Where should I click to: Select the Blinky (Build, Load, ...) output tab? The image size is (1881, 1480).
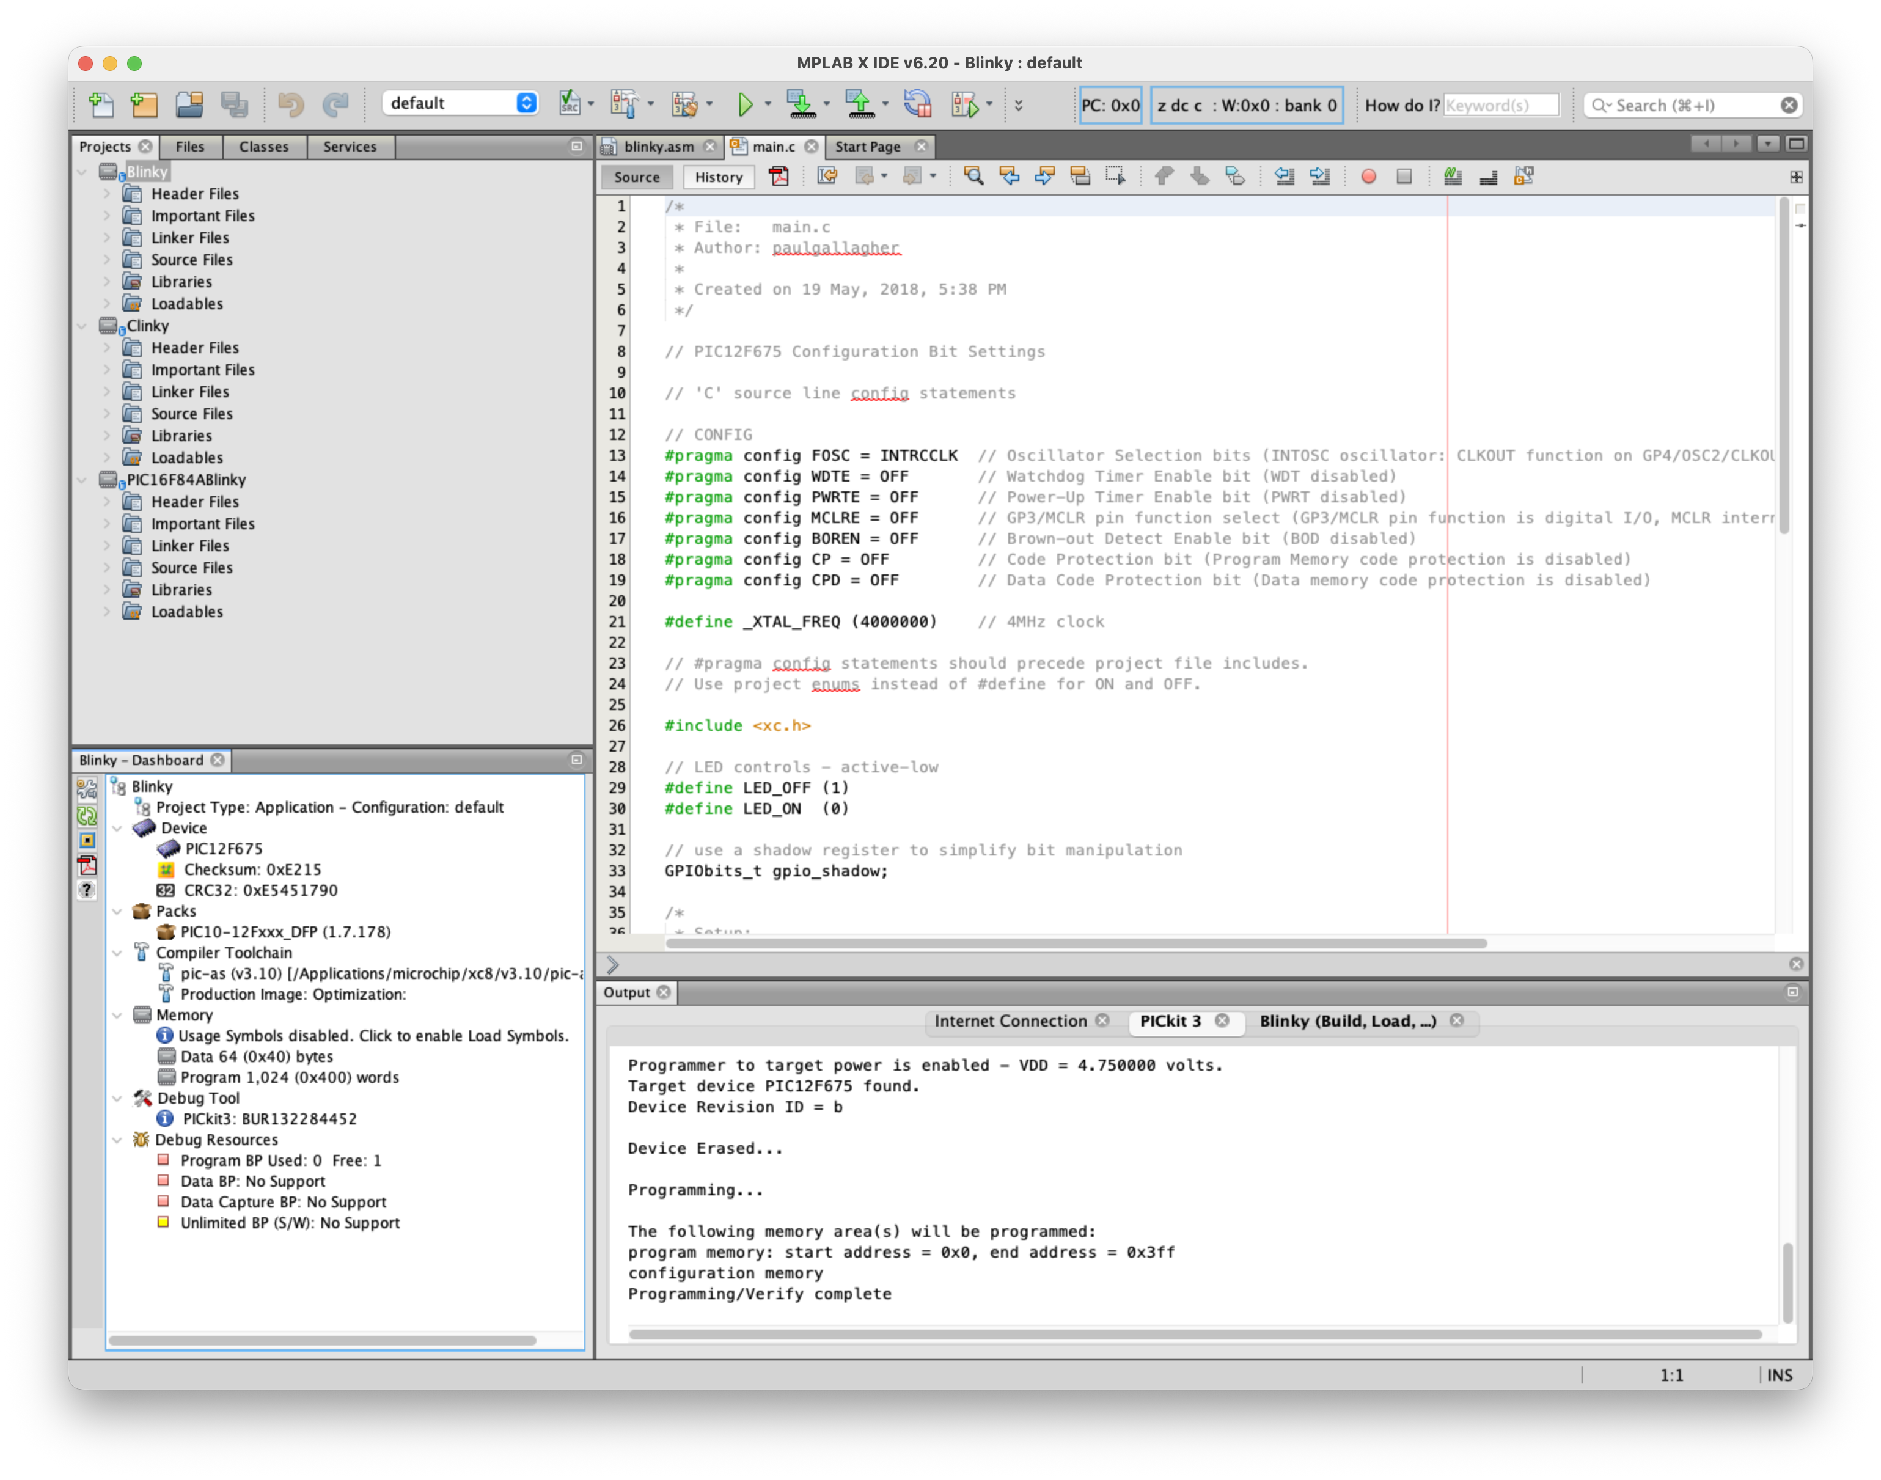[1347, 1020]
